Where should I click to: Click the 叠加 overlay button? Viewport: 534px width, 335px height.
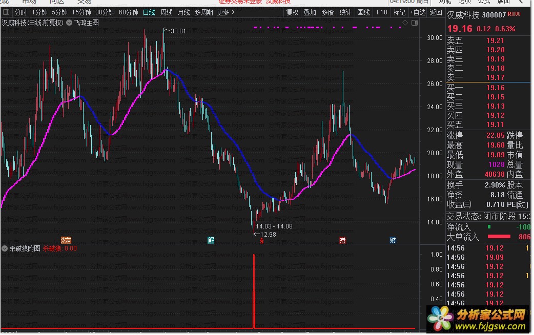pyautogui.click(x=310, y=13)
